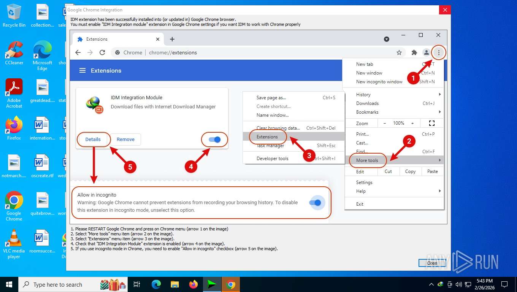
Task: Open Microsoft Edge from the taskbar
Action: [156, 284]
